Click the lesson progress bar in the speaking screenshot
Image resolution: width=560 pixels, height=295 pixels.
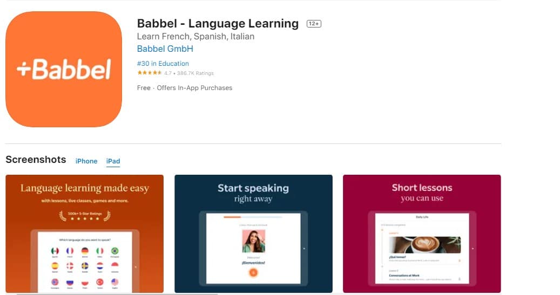253,217
